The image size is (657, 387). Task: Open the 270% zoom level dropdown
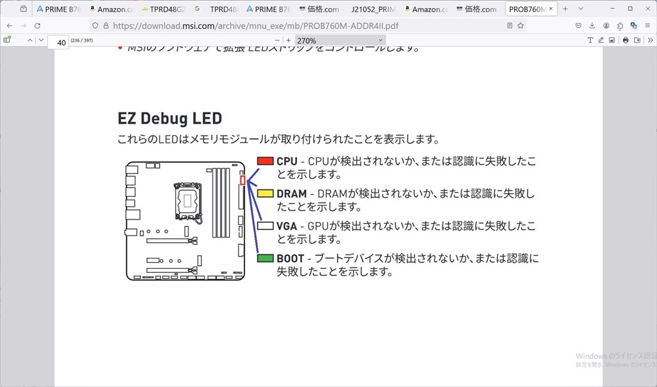[x=340, y=40]
